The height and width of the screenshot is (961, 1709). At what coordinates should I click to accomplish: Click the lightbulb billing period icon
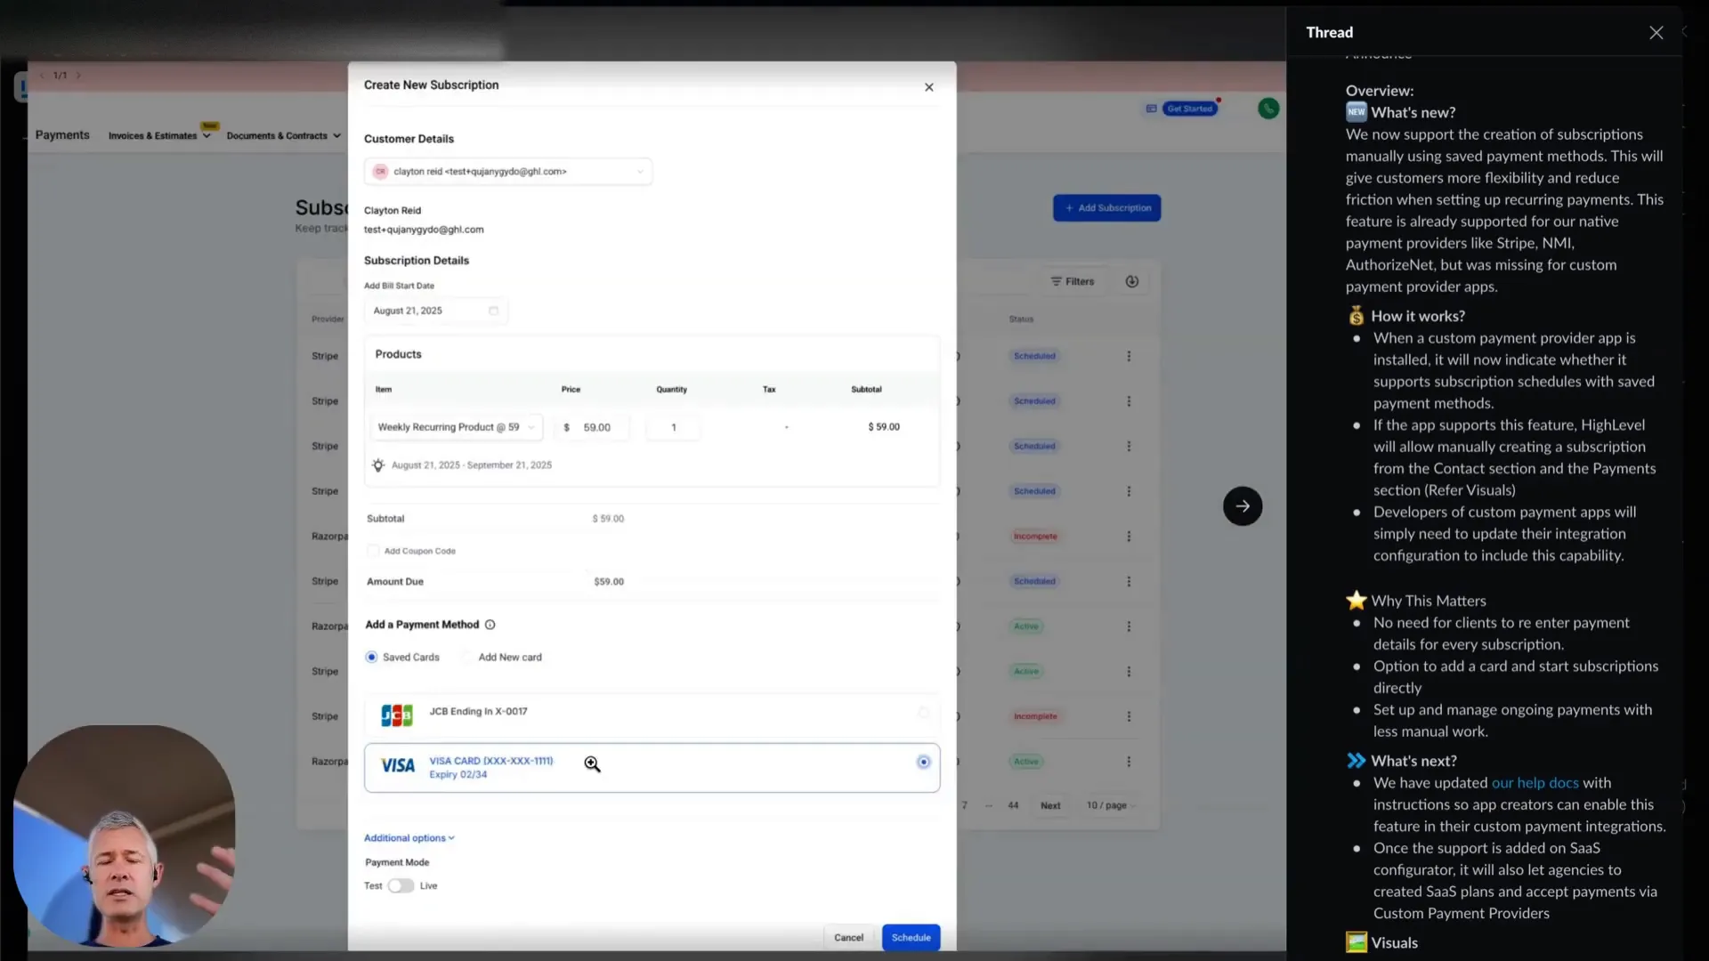(x=378, y=465)
